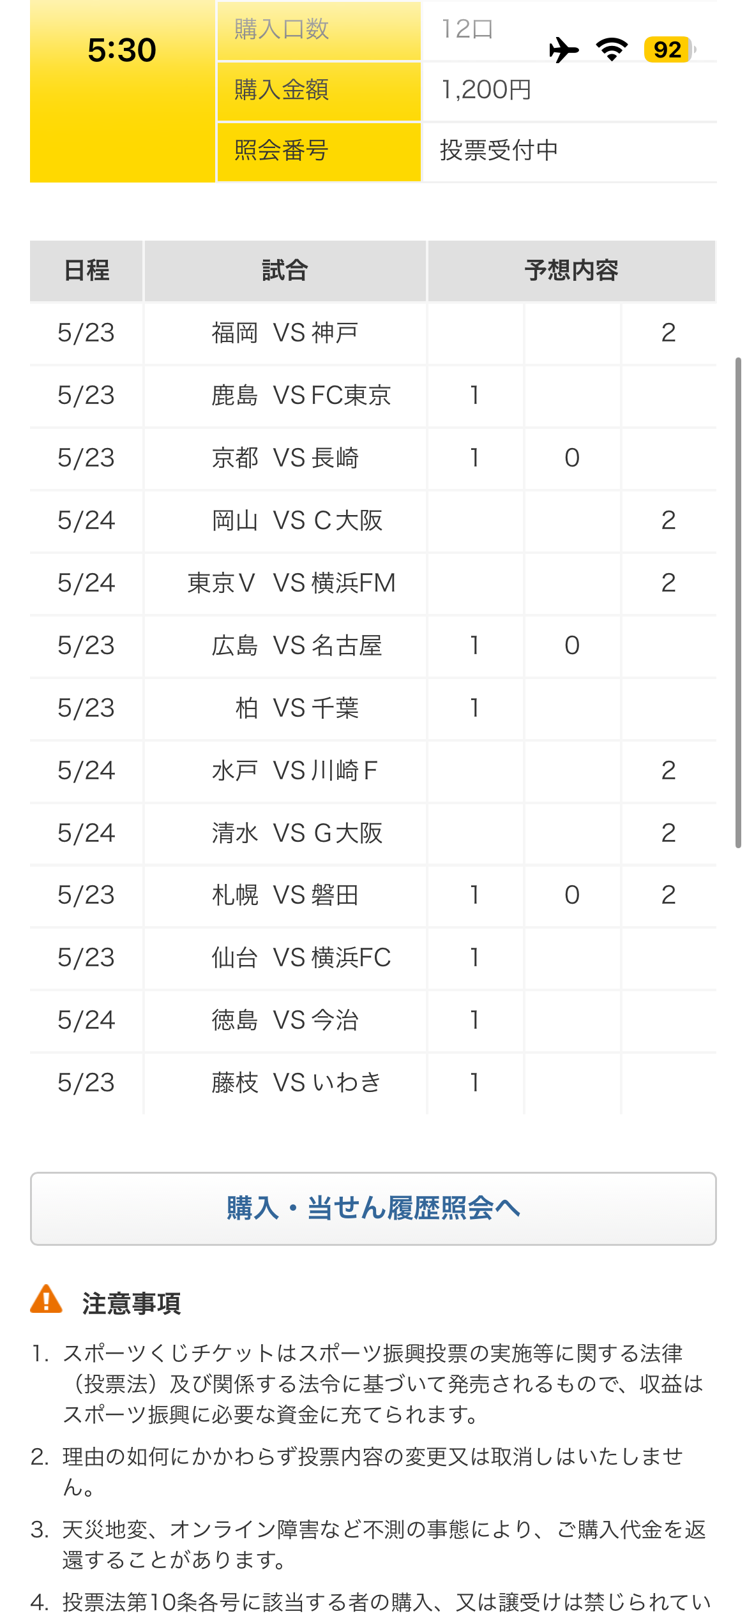This screenshot has height=1616, width=747.
Task: Click prediction 0 for 京都 VS 長崎
Action: [572, 458]
